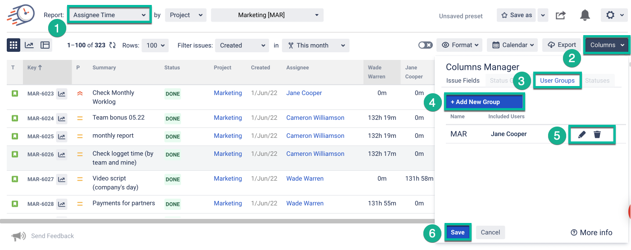This screenshot has height=250, width=631.
Task: Open the Format dropdown
Action: point(459,45)
